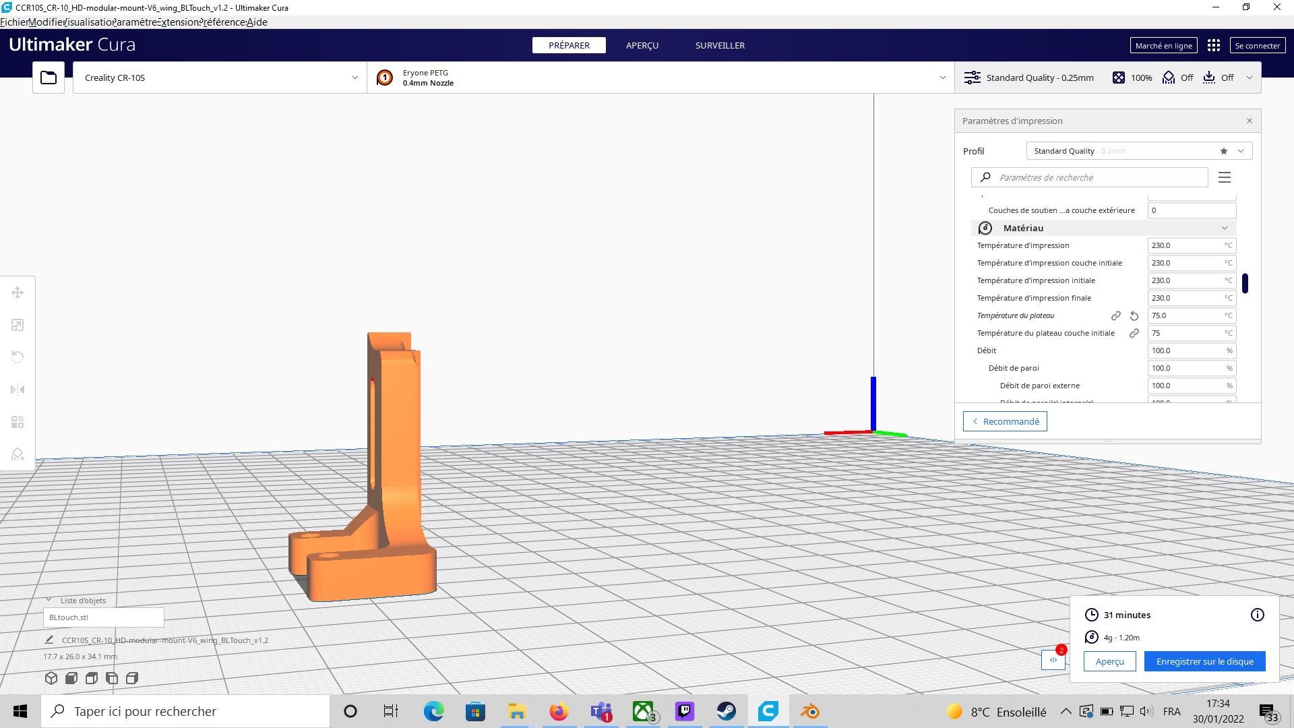This screenshot has height=728, width=1294.
Task: Open Steam from the taskbar
Action: [727, 711]
